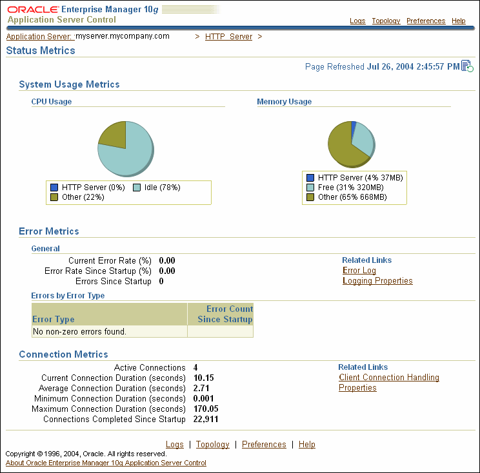Open About Oracle Enterprise Manager link
Image resolution: width=480 pixels, height=473 pixels.
106,463
